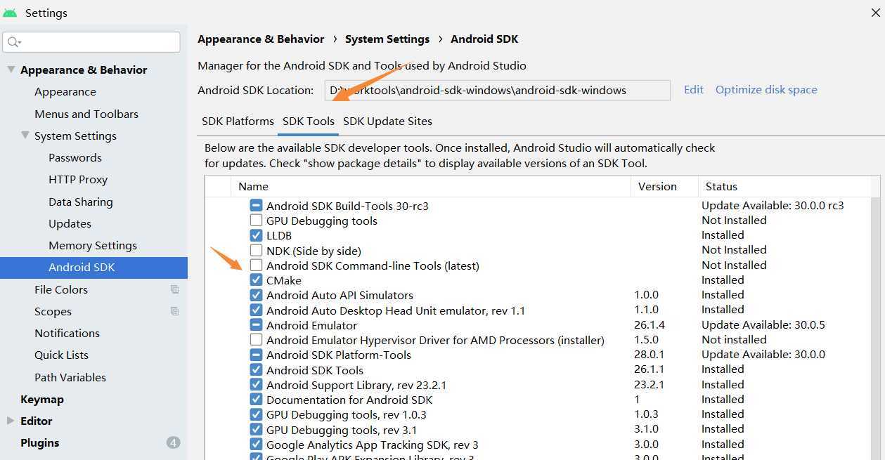Uncheck Google Analytics App Tracking SDK checkbox
Screen dimensions: 885x460
tap(256, 445)
